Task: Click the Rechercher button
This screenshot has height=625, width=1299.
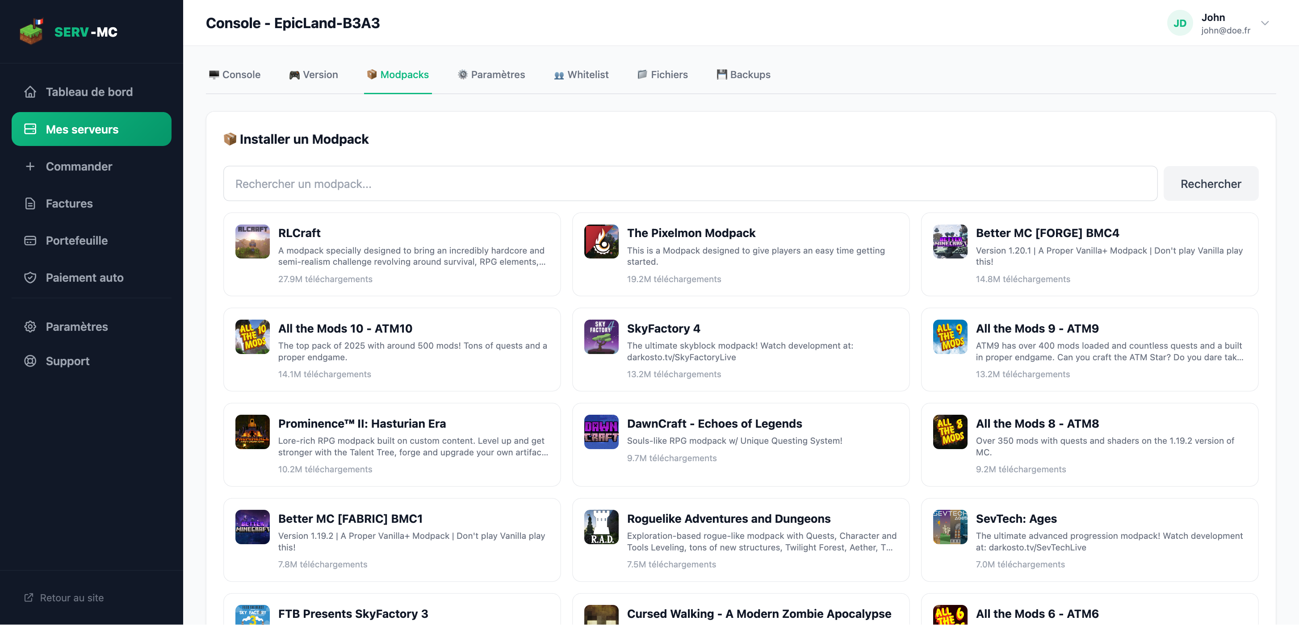Action: point(1211,183)
